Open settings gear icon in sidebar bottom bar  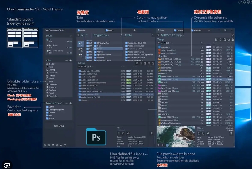point(45,145)
